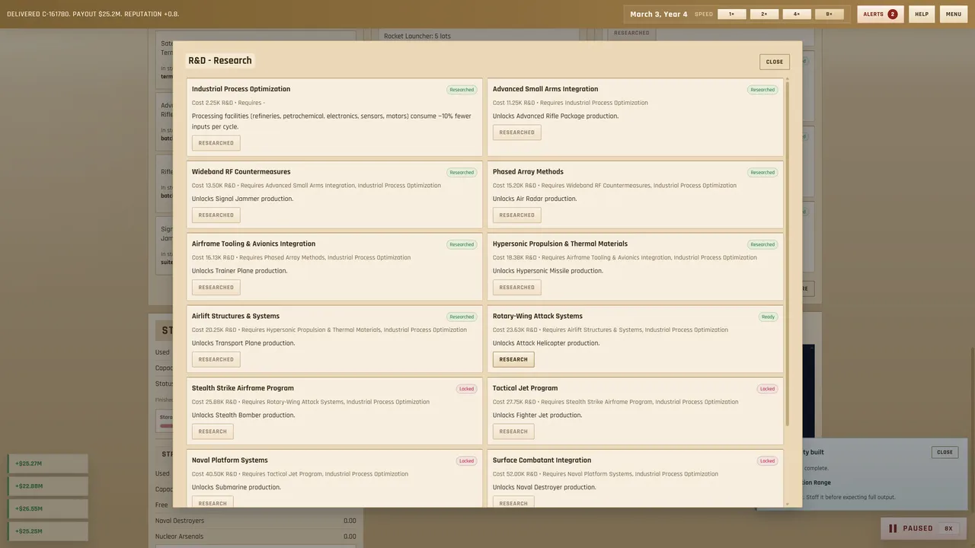Click the 8× speed chip beside Paused

tap(948, 528)
